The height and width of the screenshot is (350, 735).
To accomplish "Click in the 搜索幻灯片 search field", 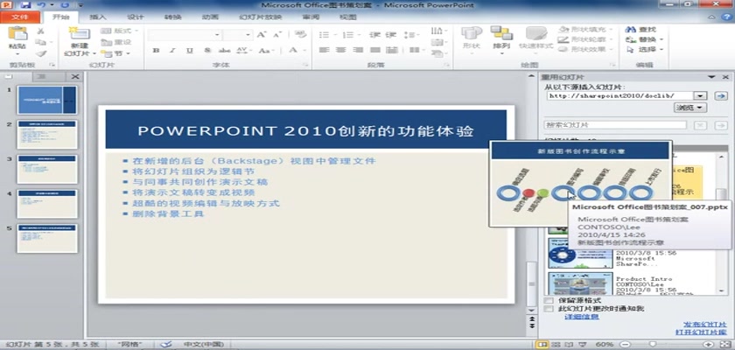I will (x=615, y=125).
